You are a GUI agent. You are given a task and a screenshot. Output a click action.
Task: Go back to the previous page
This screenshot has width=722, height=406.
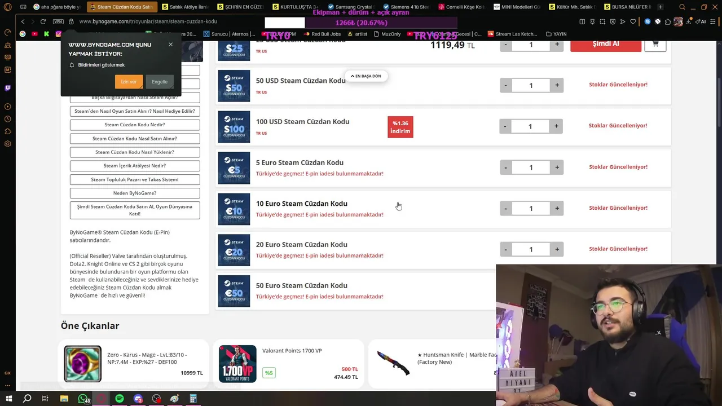click(23, 21)
